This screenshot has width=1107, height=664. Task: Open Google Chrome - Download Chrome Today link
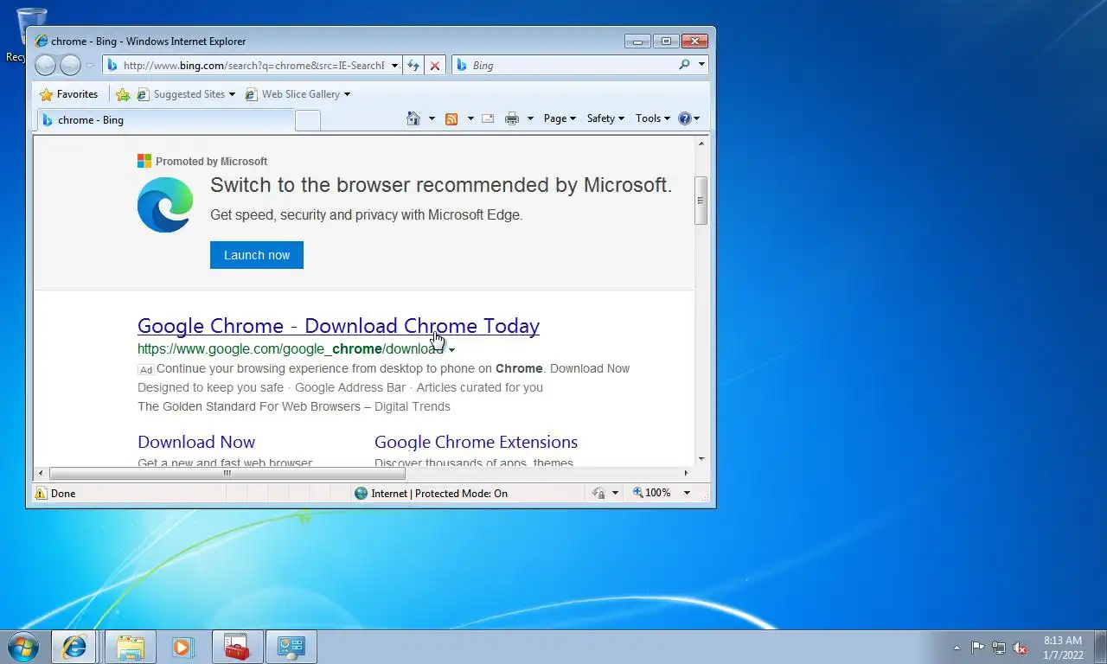pyautogui.click(x=338, y=326)
